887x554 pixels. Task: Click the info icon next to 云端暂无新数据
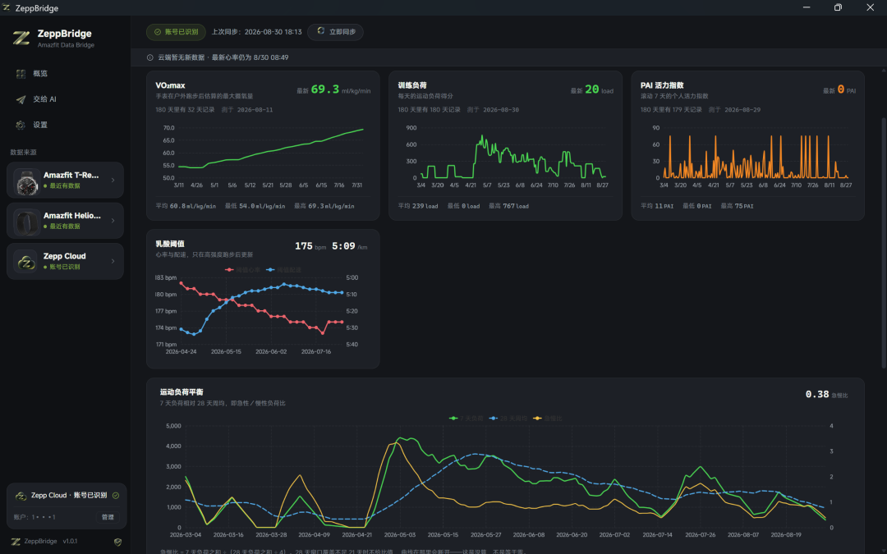coord(150,57)
